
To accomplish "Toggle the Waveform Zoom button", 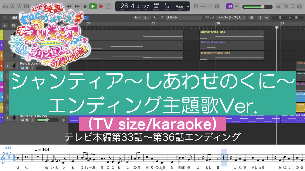I will (x=252, y=18).
